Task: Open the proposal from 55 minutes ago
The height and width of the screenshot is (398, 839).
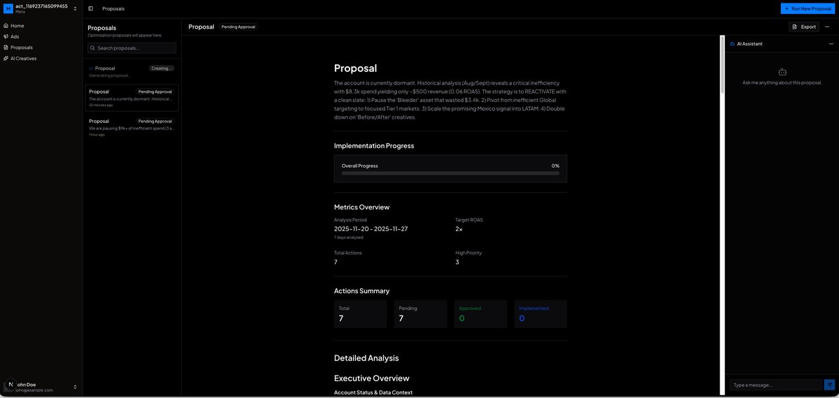Action: tap(132, 98)
